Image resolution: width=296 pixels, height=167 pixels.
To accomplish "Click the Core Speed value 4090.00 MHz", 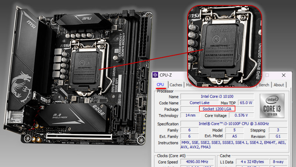I will [197, 161].
